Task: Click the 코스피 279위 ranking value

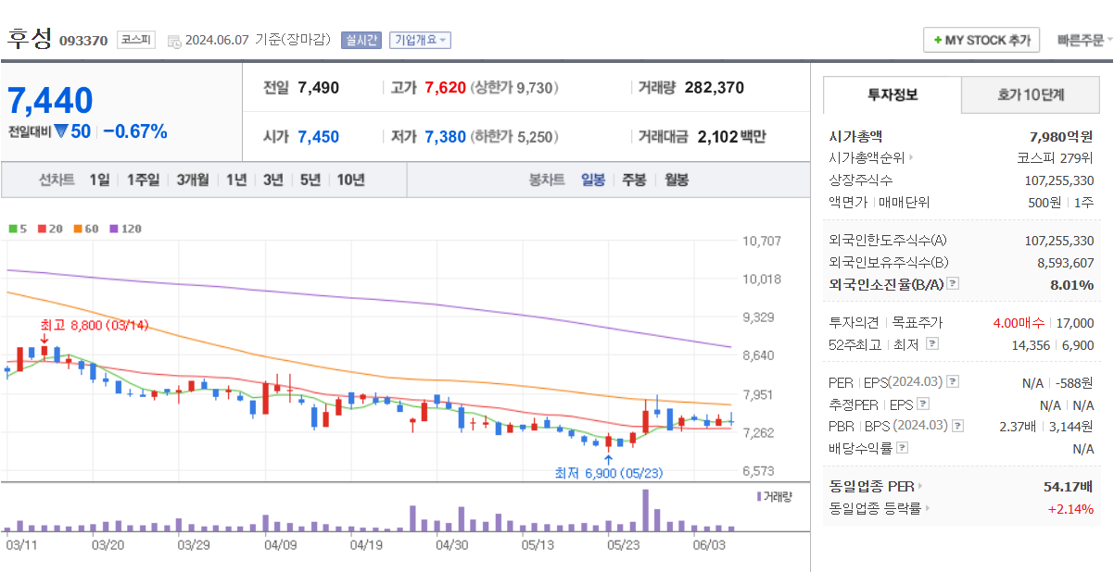Action: 1055,158
